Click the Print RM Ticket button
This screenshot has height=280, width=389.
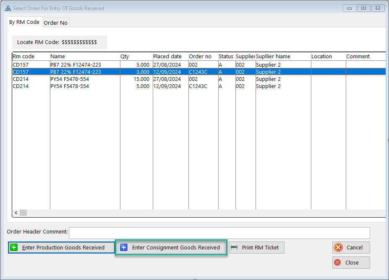[256, 247]
